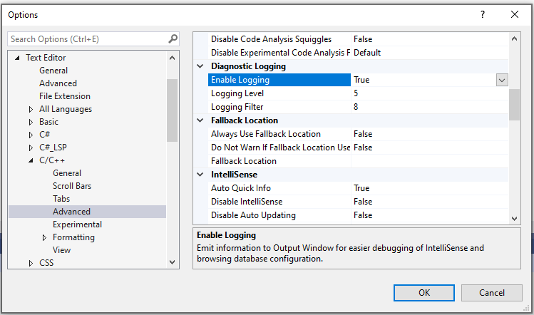The image size is (534, 315).
Task: Click the property grid vertical scrollbar thumb
Action: (x=514, y=107)
